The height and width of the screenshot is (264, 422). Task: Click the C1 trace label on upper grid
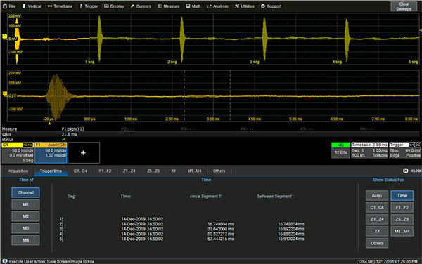(x=5, y=37)
